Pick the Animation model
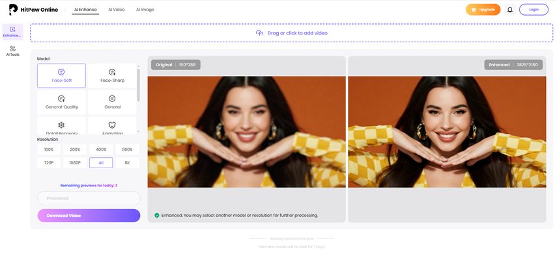 click(112, 126)
